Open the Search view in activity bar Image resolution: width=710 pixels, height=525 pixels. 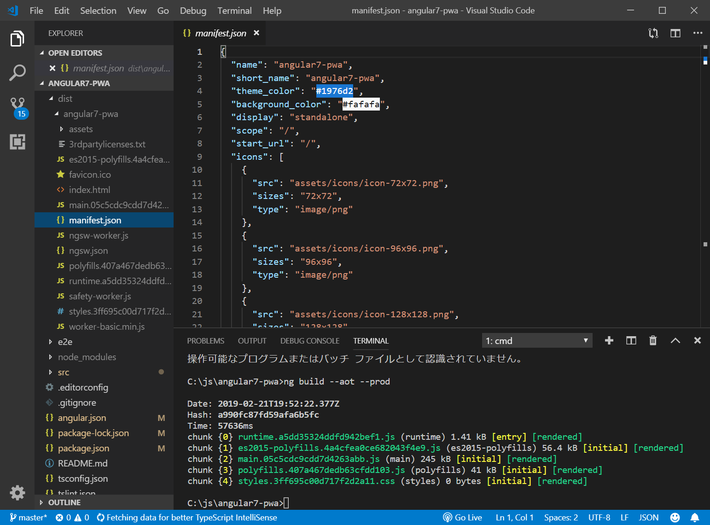tap(17, 72)
